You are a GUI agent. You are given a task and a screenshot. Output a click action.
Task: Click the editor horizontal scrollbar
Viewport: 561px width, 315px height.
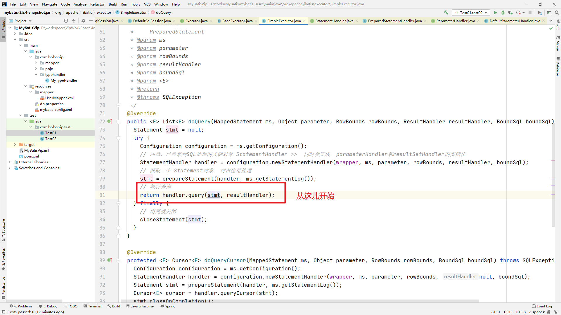(x=292, y=301)
